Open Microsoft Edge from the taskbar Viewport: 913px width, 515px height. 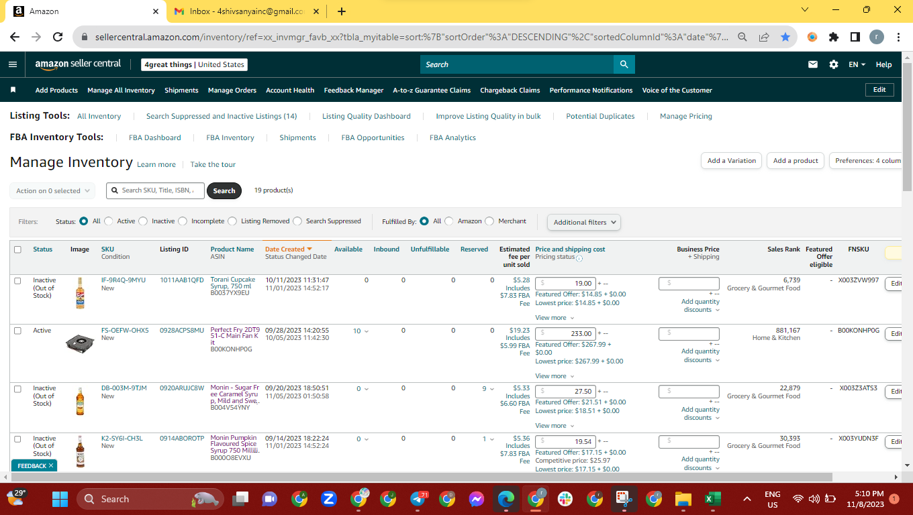(505, 499)
